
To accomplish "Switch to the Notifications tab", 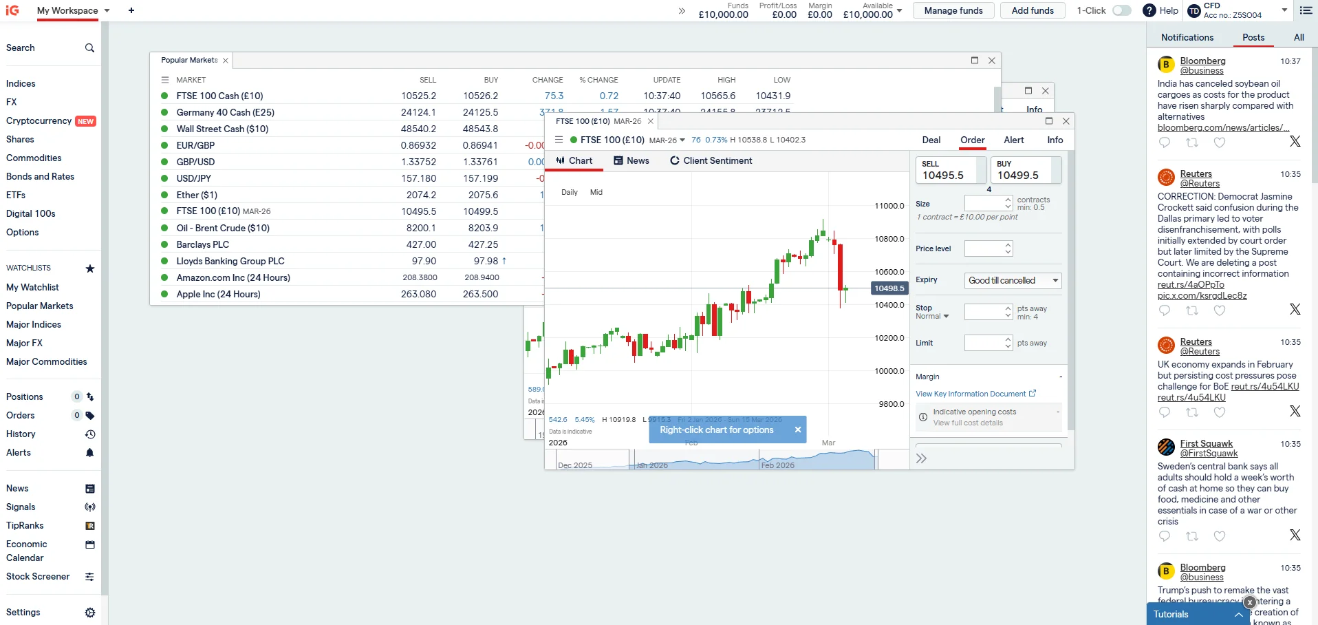I will [x=1186, y=37].
